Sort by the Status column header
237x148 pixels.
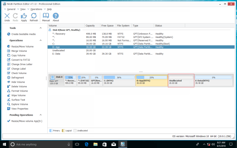click(x=169, y=26)
